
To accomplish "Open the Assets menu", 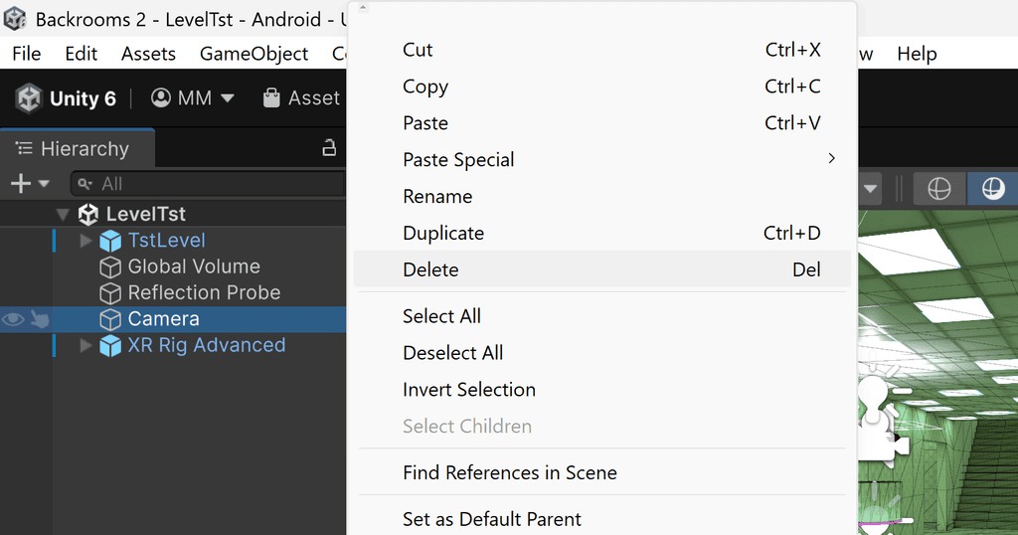I will click(x=149, y=54).
